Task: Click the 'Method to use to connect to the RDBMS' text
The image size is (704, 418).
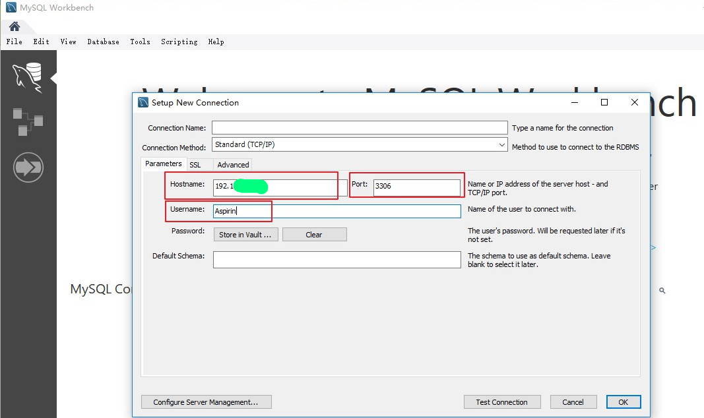Action: pos(575,147)
